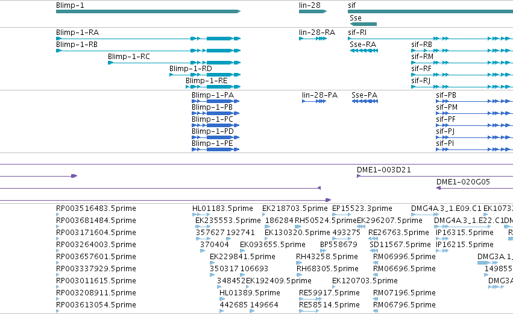The image size is (513, 314).
Task: Select EST RP003208911.5prime
Action: [x=96, y=293]
